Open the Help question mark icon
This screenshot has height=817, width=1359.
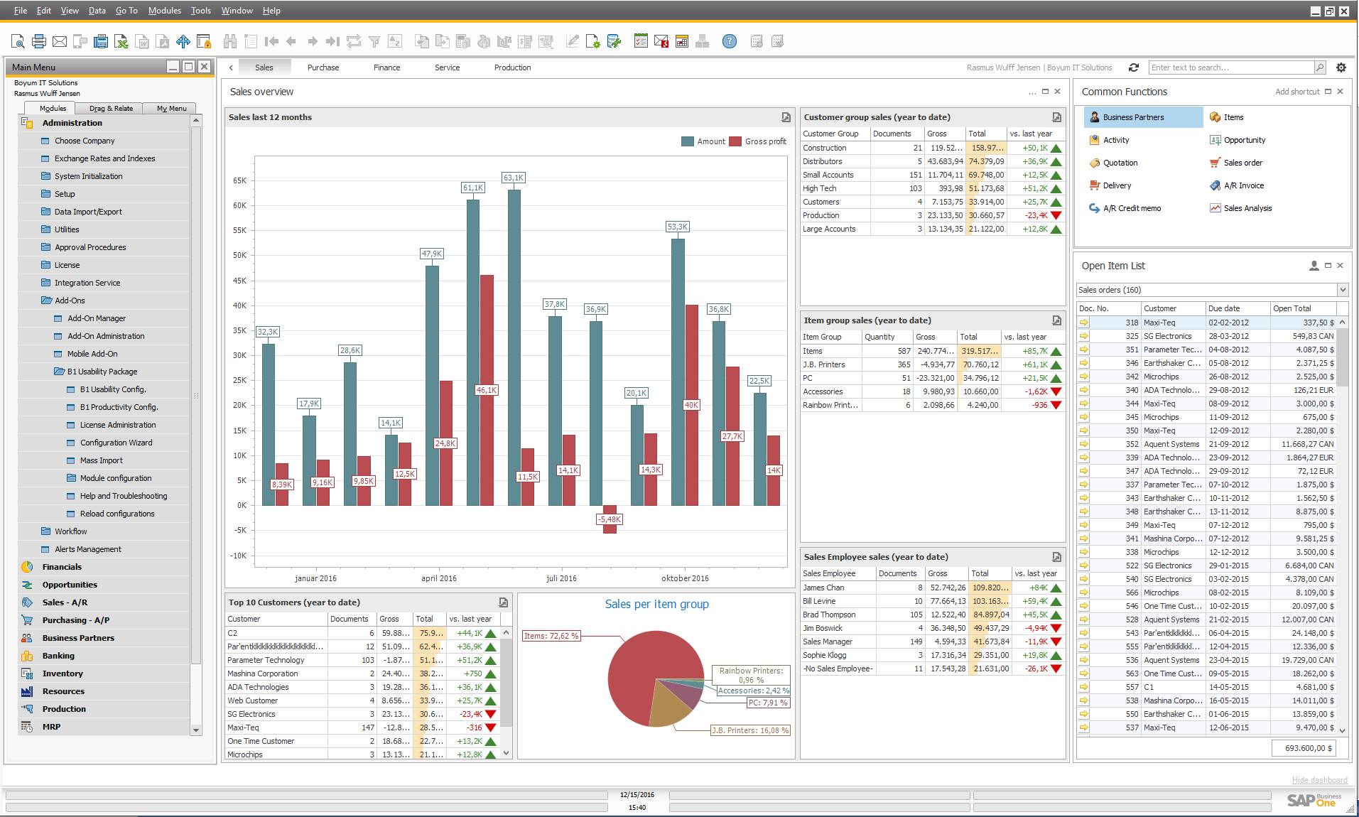coord(730,40)
